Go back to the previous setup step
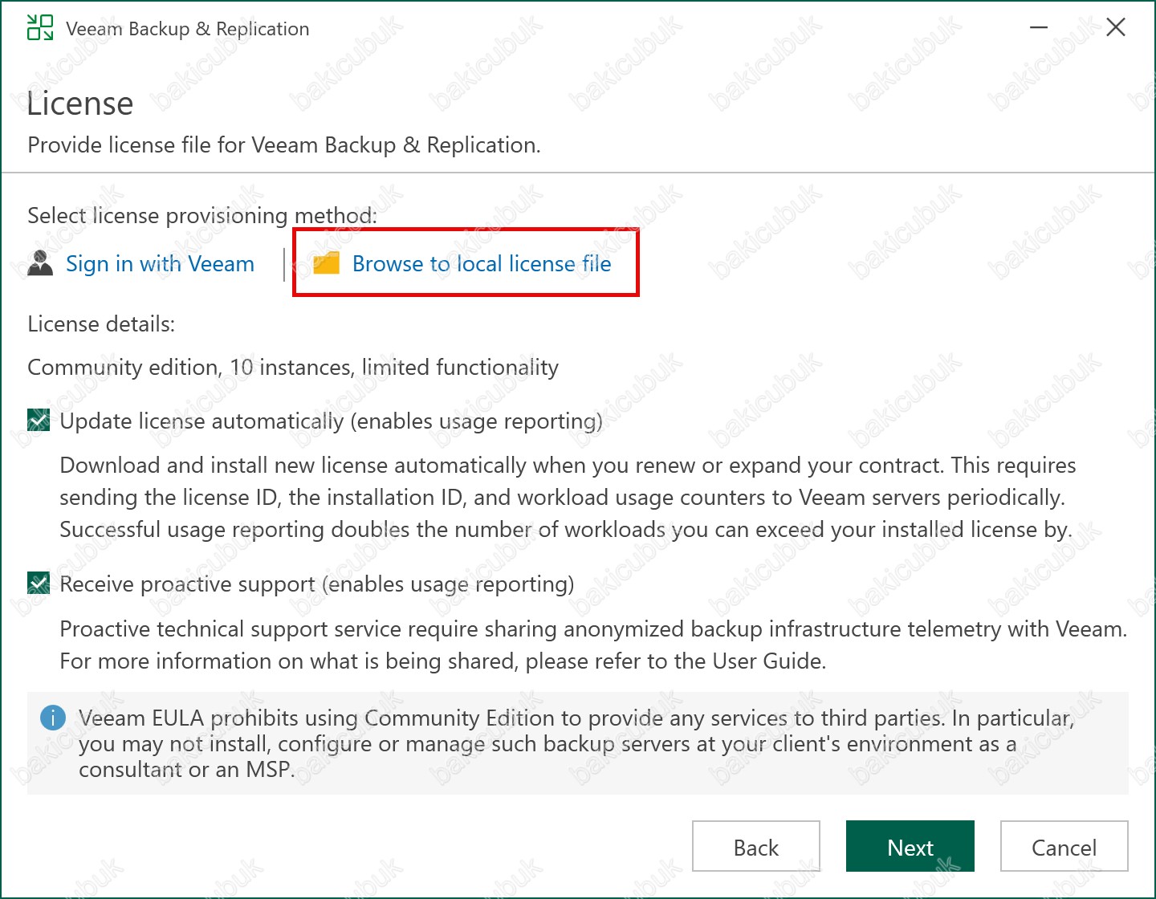 coord(755,847)
